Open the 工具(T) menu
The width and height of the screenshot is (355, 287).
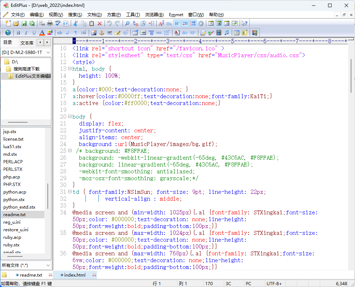[x=133, y=15]
